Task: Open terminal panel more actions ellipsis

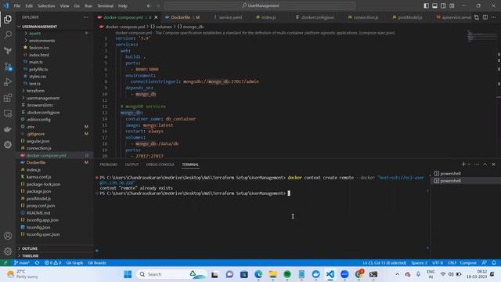Action: coord(477,164)
